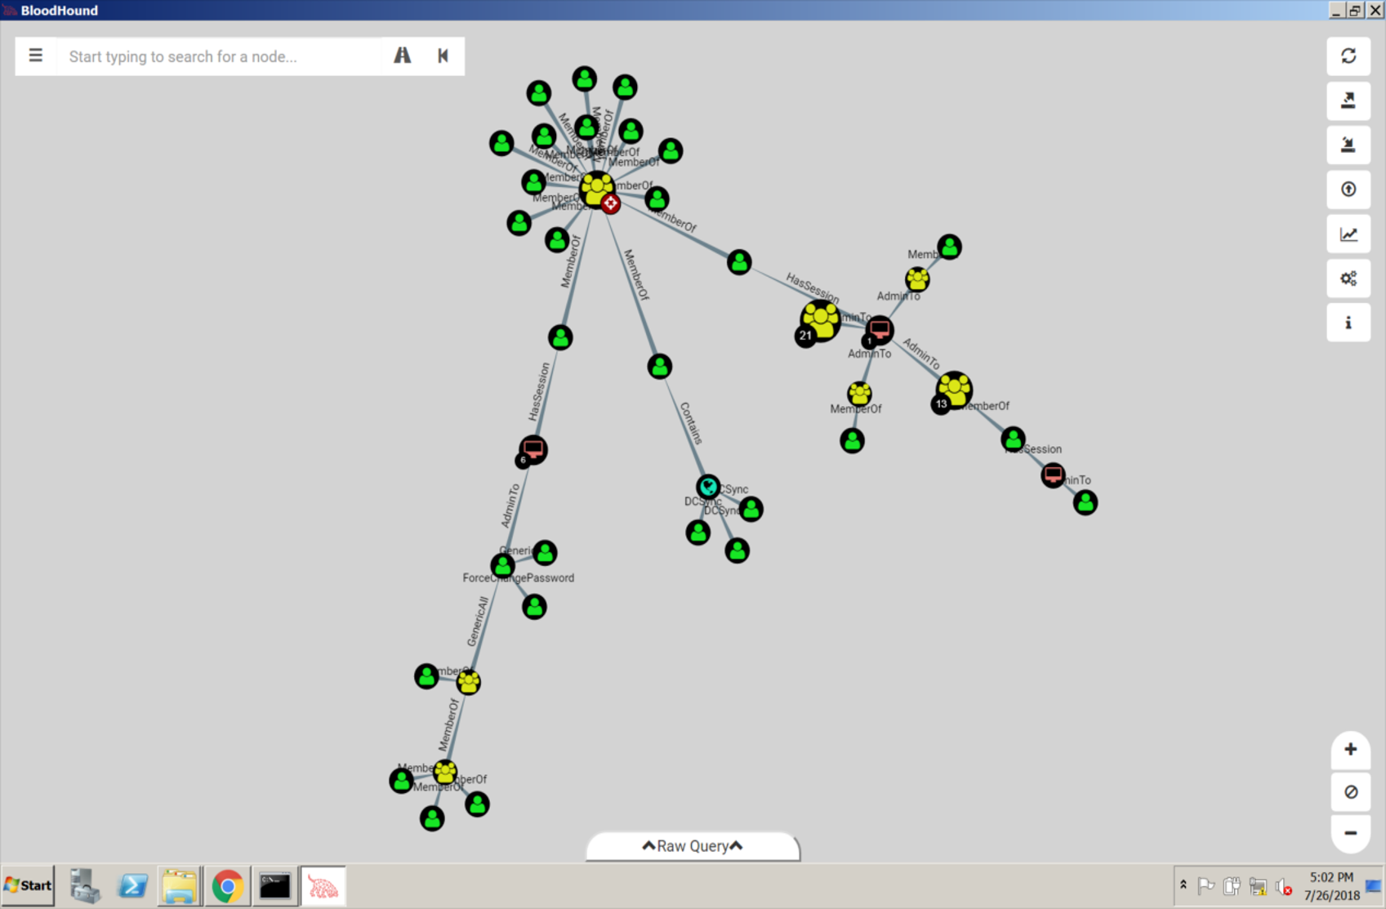Select the group node labeled 21
This screenshot has width=1386, height=909.
pos(820,319)
